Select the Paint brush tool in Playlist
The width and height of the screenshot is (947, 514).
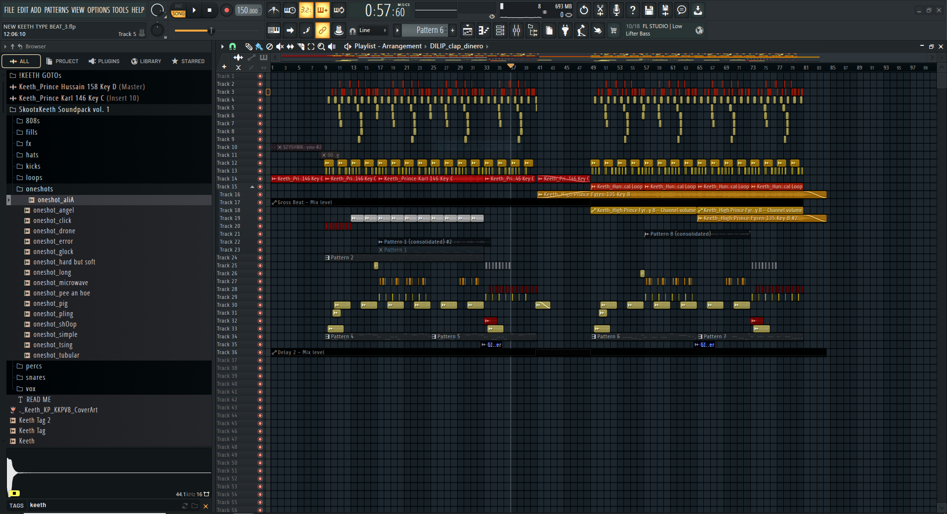coord(259,46)
